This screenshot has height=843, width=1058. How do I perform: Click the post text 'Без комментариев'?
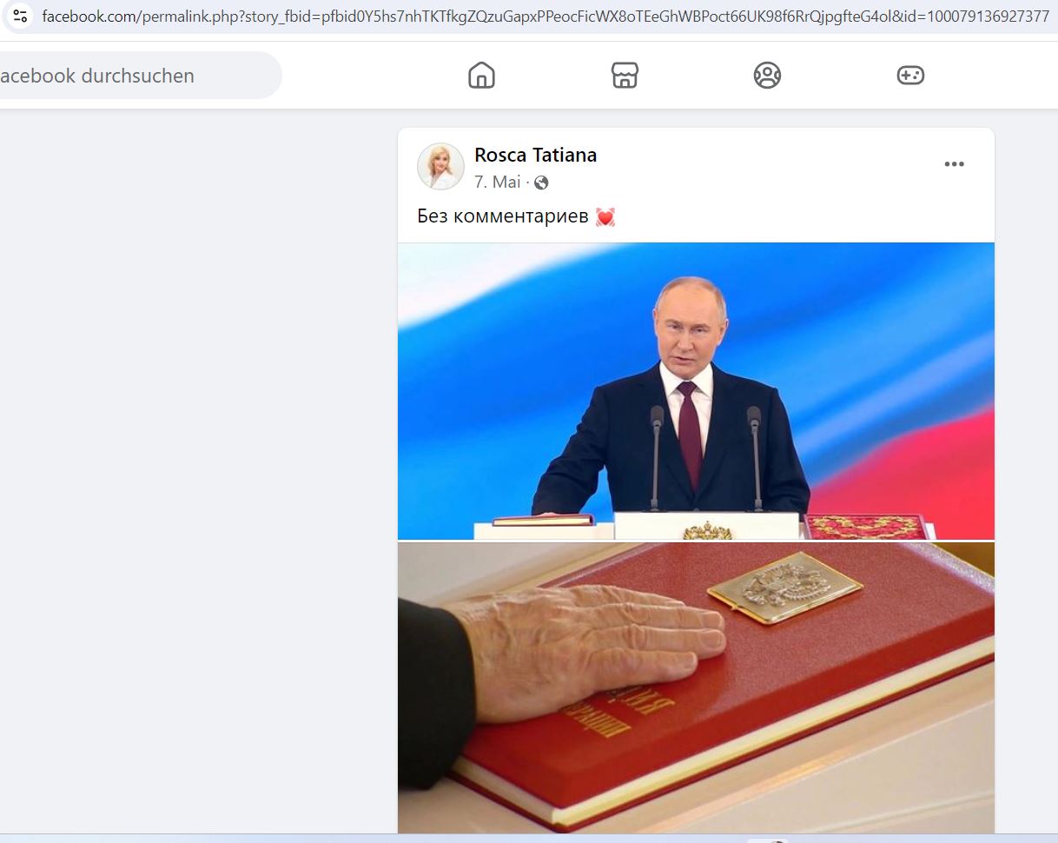point(503,216)
